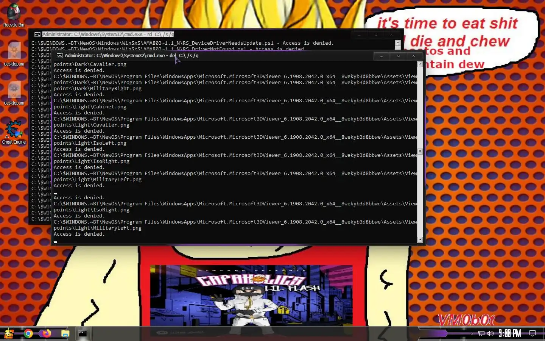Open File Explorer from the taskbar

[65, 333]
